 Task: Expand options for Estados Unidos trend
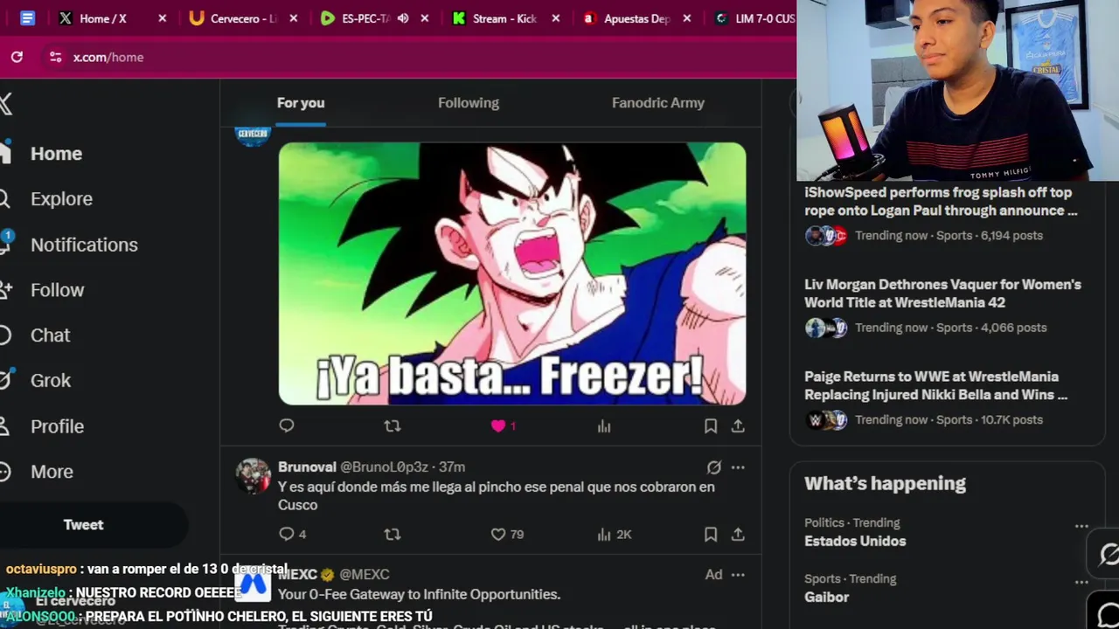[1081, 526]
